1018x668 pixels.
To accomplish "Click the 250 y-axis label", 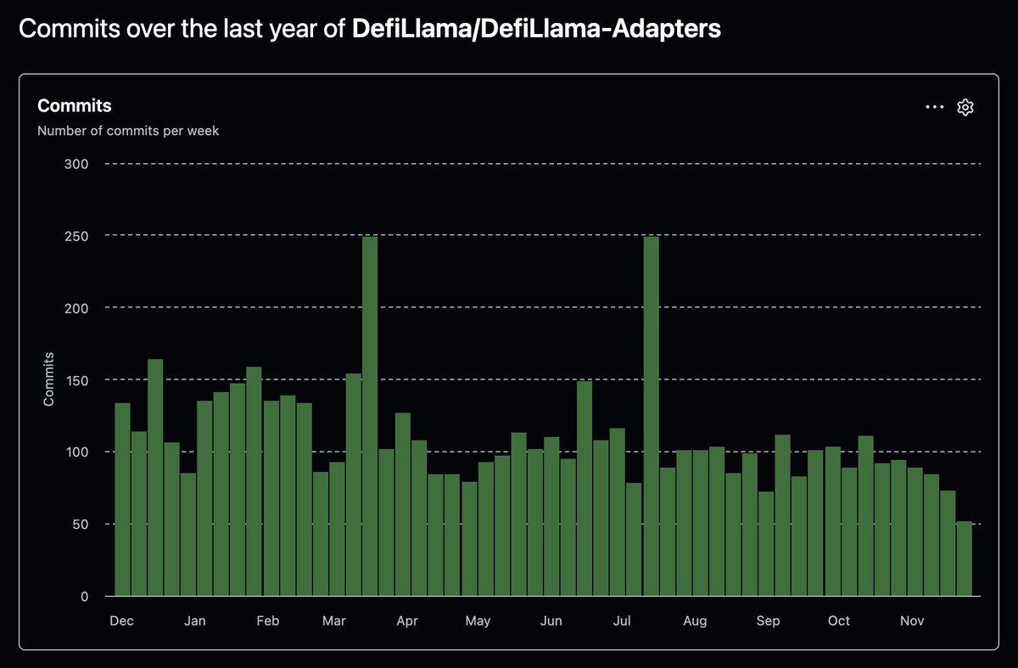I will 76,235.
